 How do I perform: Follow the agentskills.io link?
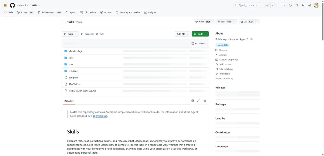100,116
